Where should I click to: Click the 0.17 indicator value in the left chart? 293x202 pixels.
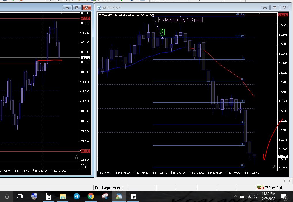[83, 164]
